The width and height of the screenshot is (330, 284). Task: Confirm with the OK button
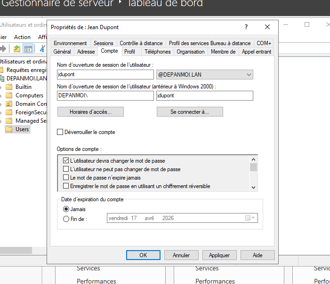point(143,255)
